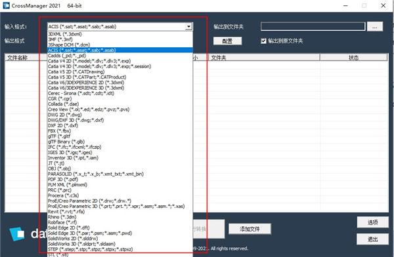The height and width of the screenshot is (257, 394).
Task: Select Creo View format
Action: [120, 109]
